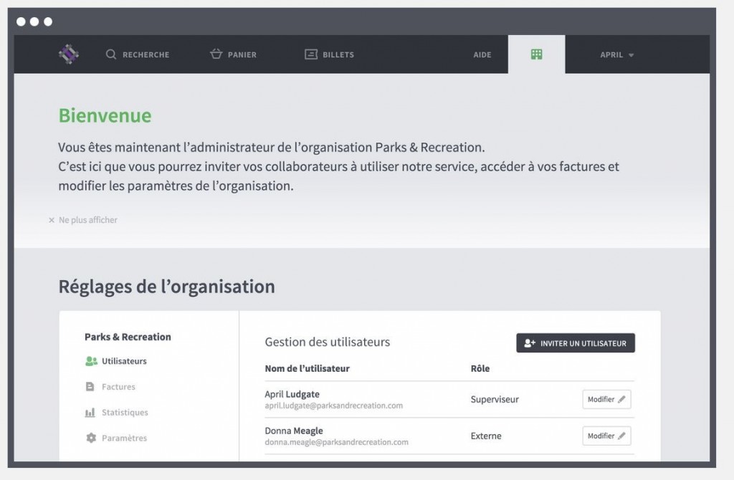Click the diamond-shaped app logo
This screenshot has height=480, width=734.
click(69, 54)
